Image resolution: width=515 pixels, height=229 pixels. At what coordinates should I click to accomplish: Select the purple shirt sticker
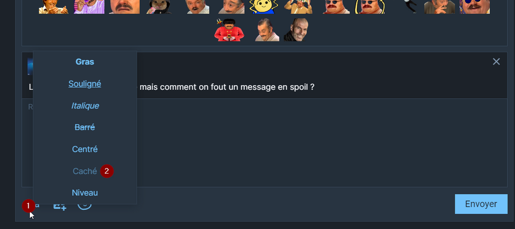(x=89, y=7)
